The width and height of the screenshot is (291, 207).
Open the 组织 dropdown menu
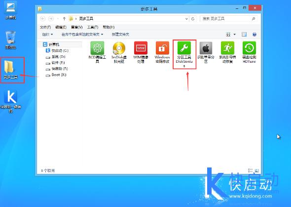click(x=47, y=35)
